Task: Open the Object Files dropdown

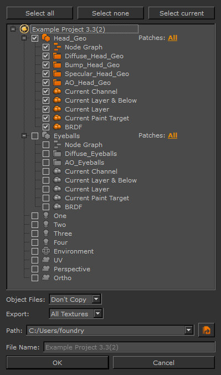Action: [x=75, y=299]
